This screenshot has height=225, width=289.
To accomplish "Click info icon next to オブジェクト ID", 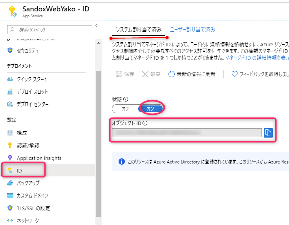I will [145, 123].
